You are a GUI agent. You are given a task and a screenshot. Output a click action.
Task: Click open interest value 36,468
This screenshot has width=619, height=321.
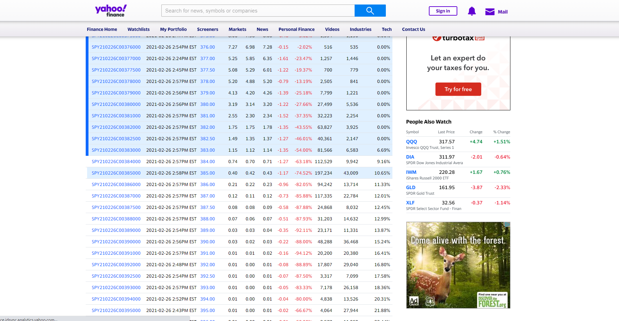click(x=351, y=242)
